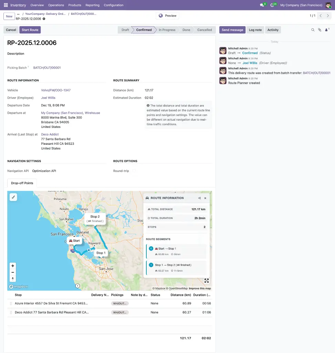Open the Deco Addict arrival link
The height and width of the screenshot is (353, 335).
click(50, 134)
